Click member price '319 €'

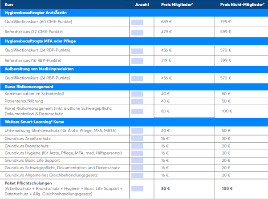coord(166,60)
